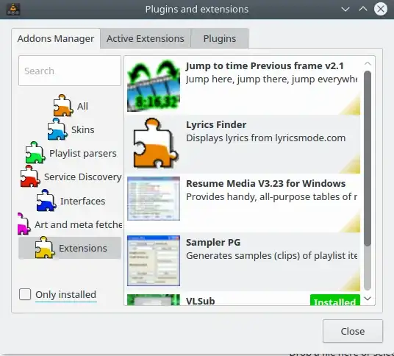Select the blue Skins puzzle icon
Viewport: 394px width, 356px height.
pyautogui.click(x=57, y=129)
